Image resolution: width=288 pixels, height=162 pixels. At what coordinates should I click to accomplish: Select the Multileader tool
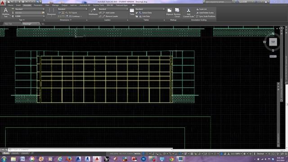tap(93, 12)
